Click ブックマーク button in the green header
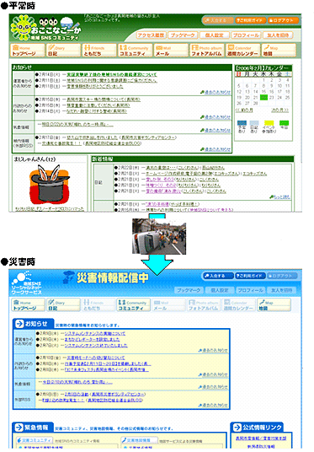This screenshot has height=452, width=314. (x=183, y=35)
